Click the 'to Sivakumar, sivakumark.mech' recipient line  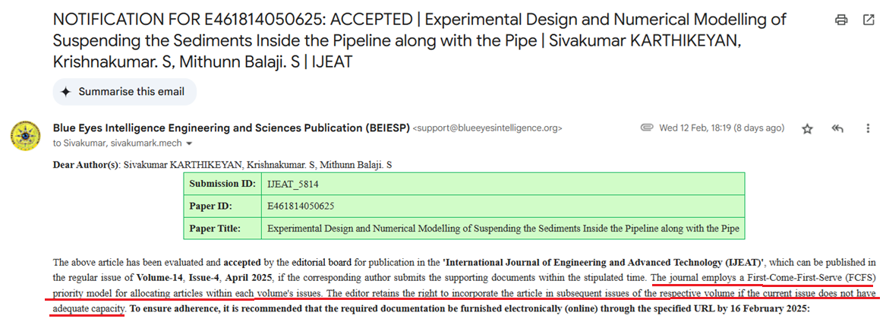pos(117,144)
